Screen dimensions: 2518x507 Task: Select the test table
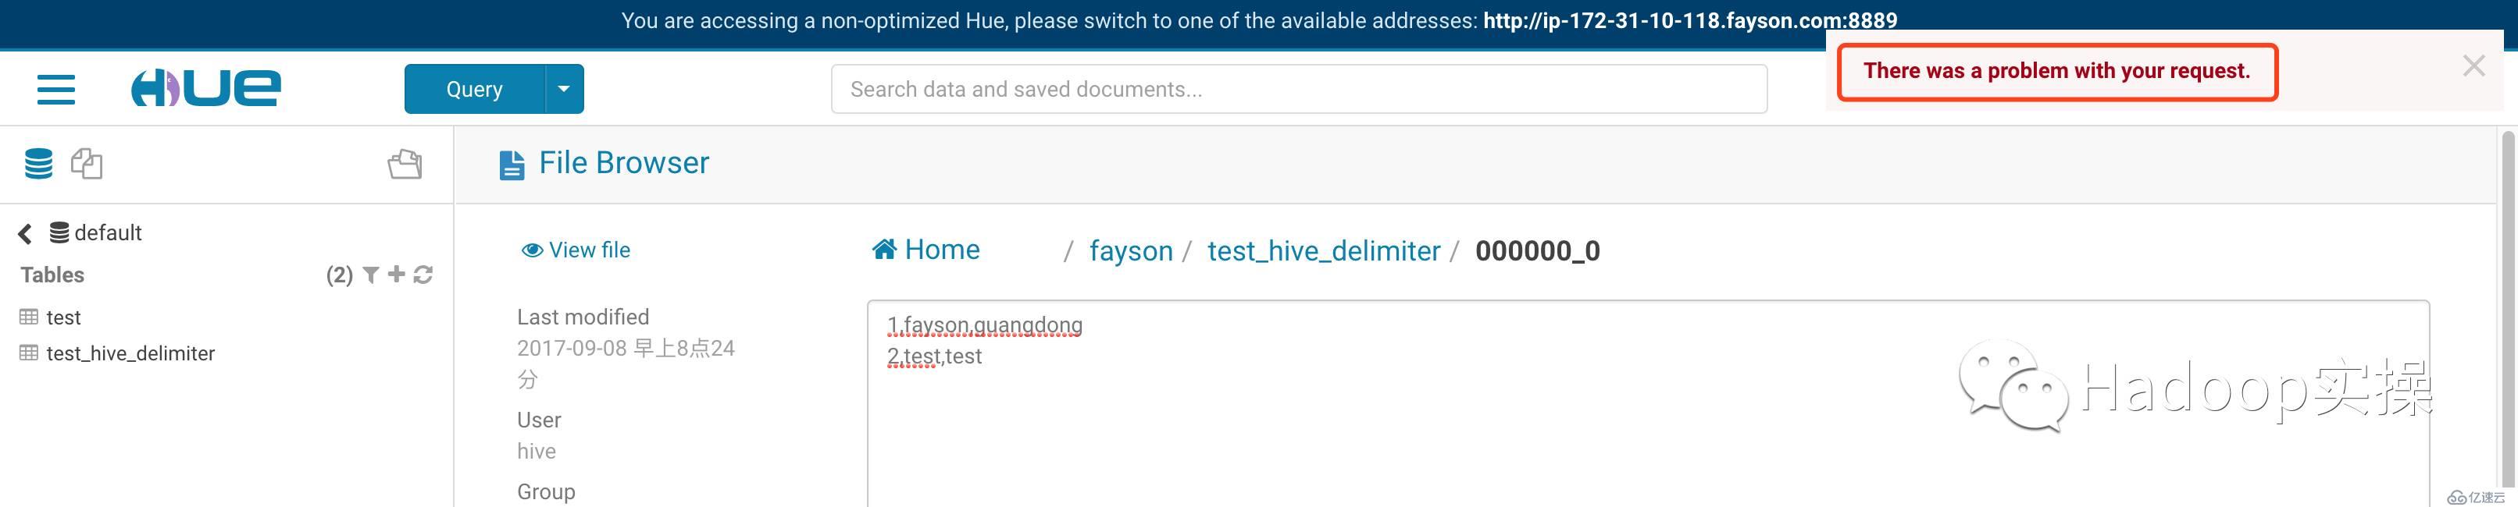(63, 317)
